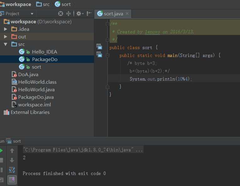Screen dimensions: 240x186
Task: Click the 10%4 expression in the code
Action: click(x=183, y=79)
